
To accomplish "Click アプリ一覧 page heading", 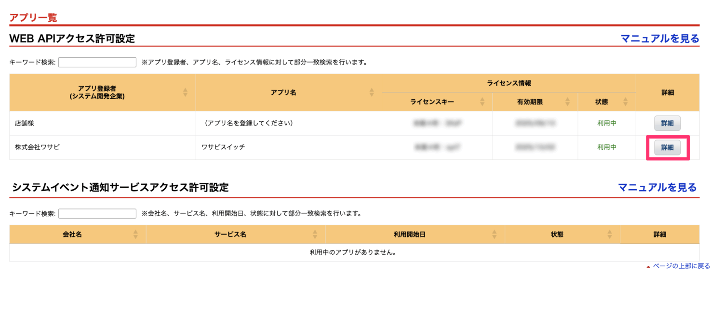I will pos(33,18).
